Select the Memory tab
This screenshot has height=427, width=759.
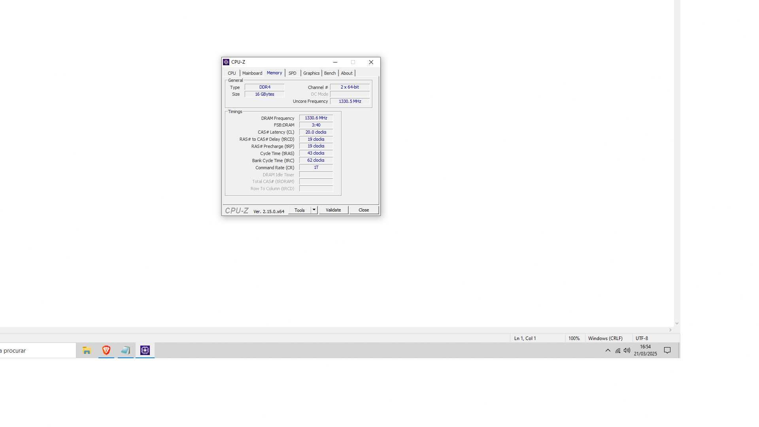[274, 73]
